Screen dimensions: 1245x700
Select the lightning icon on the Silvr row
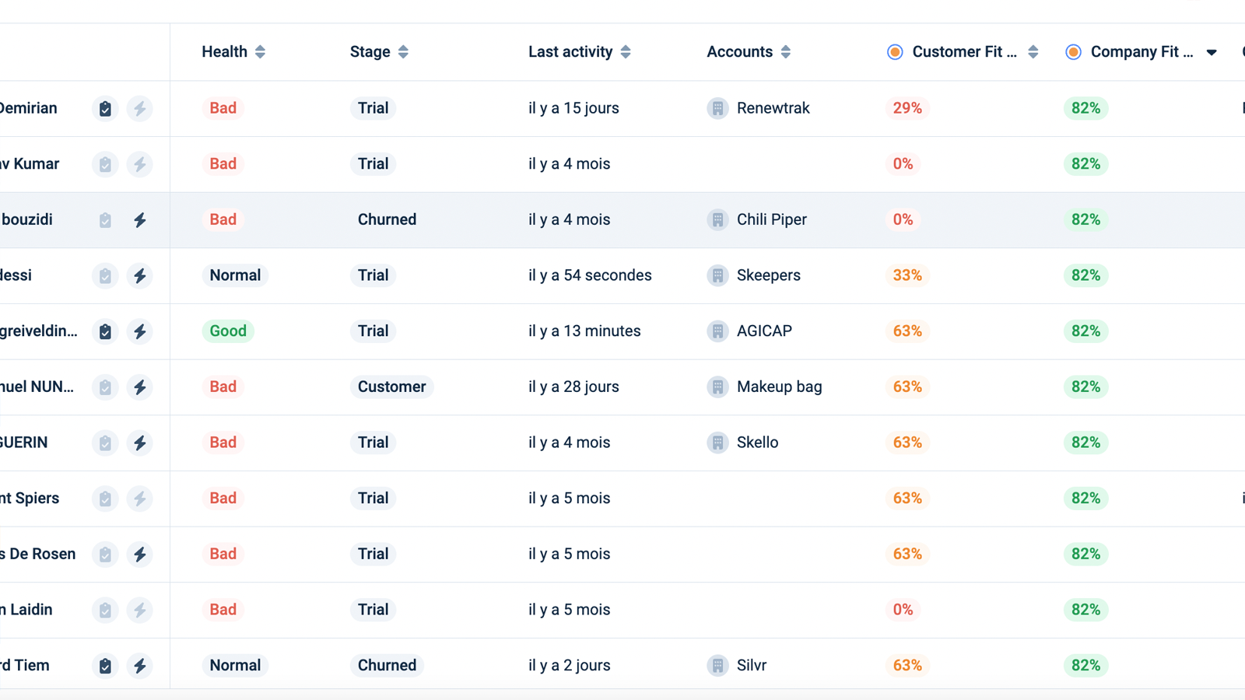click(140, 665)
